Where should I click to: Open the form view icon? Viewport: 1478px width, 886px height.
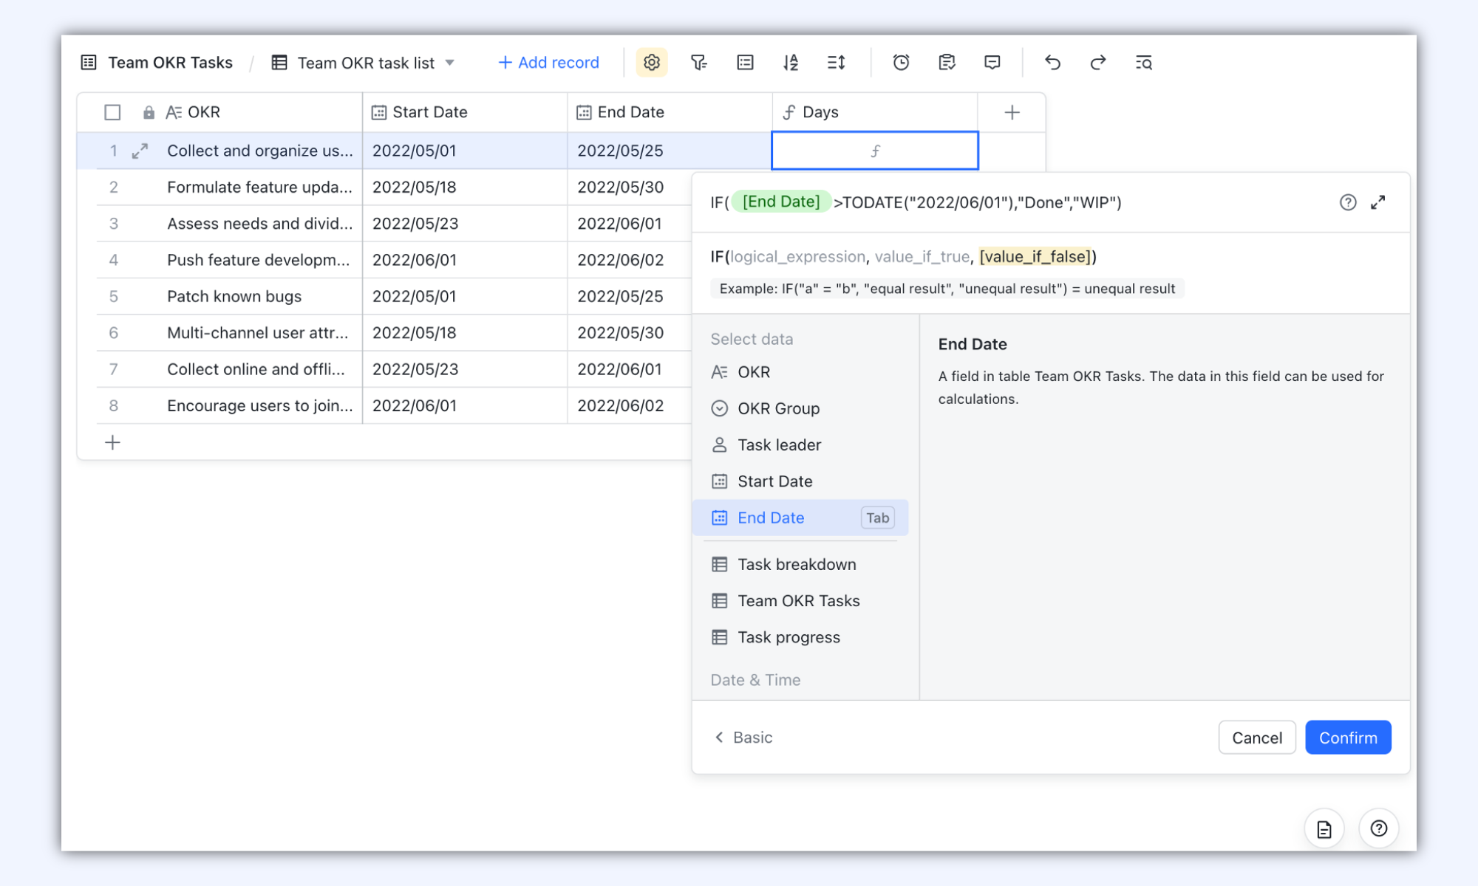click(947, 63)
